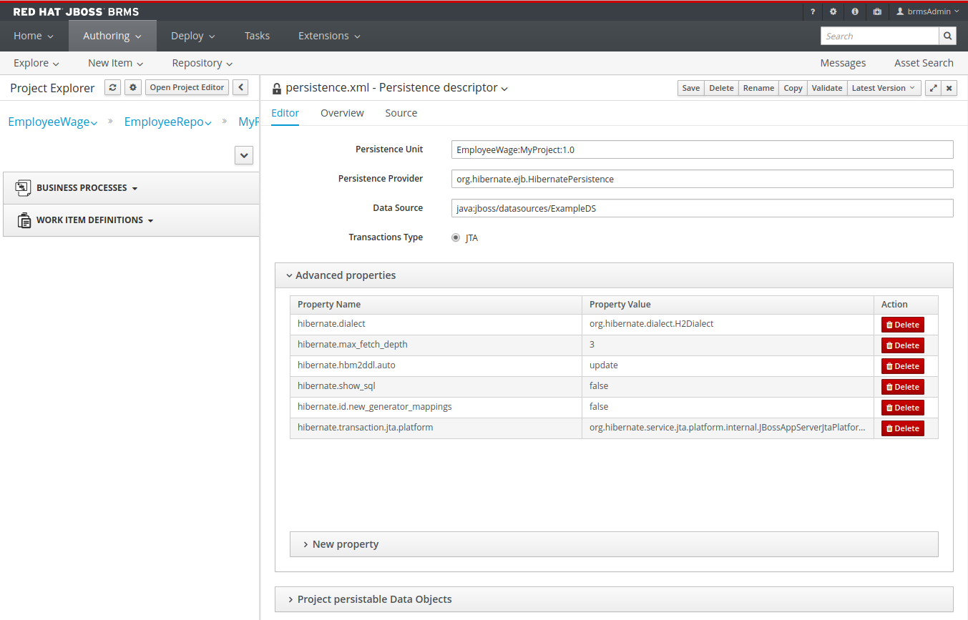Click the Business Processes icon
Viewport: 968px width, 620px height.
click(23, 187)
